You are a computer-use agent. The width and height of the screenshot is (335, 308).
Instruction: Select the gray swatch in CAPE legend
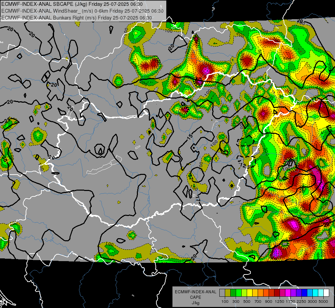pyautogui.click(x=222, y=293)
